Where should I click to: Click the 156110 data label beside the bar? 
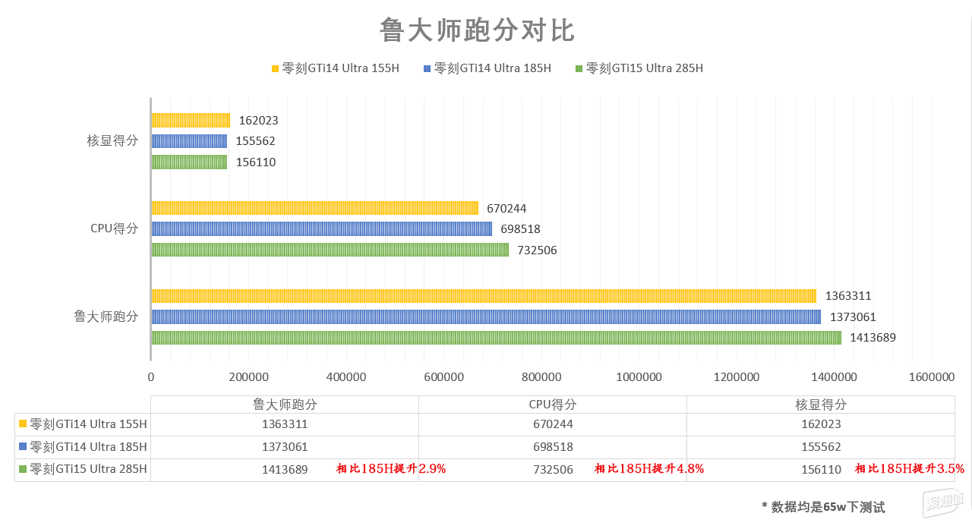coord(255,162)
